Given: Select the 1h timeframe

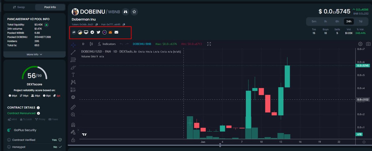Looking at the screenshot, I should point(325,21).
